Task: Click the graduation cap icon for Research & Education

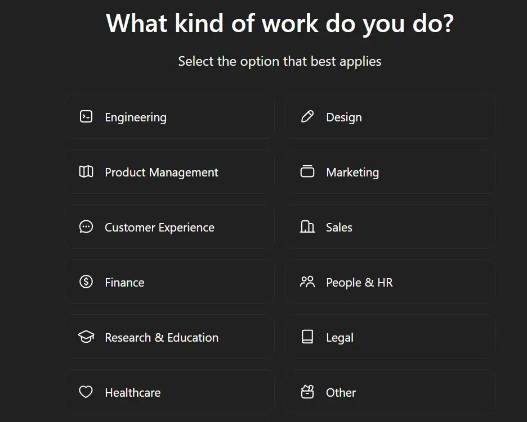Action: [86, 337]
